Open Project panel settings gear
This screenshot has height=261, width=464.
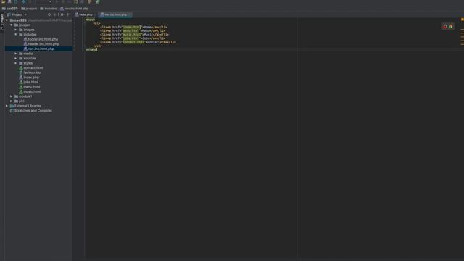(x=62, y=14)
